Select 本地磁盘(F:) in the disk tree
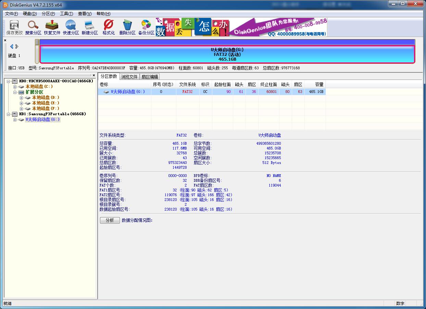This screenshot has width=426, height=309. click(x=46, y=109)
